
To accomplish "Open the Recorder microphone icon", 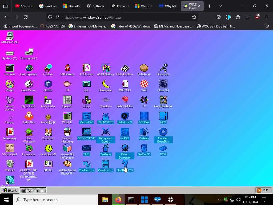I will coord(163,70).
